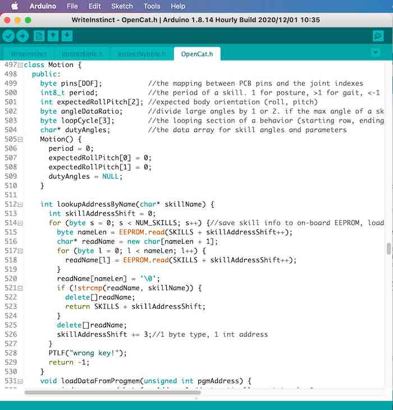Screen dimensions: 393x410
Task: Open the Tools menu
Action: [x=152, y=6]
